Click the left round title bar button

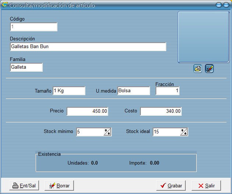219,5
